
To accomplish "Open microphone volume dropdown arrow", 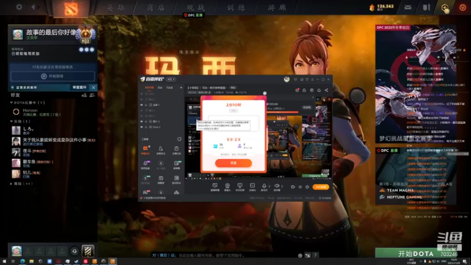I will coord(269,186).
